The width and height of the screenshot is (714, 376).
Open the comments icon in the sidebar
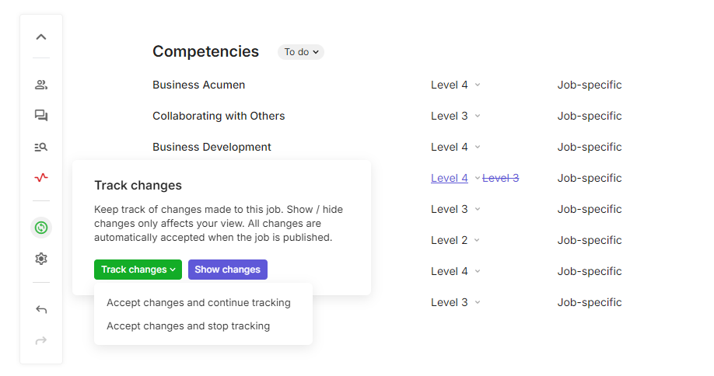pyautogui.click(x=41, y=116)
